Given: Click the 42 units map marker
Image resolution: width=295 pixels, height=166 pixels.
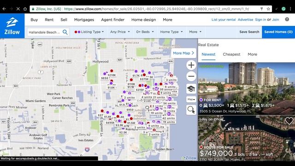Looking at the screenshot, I should click(169, 118).
